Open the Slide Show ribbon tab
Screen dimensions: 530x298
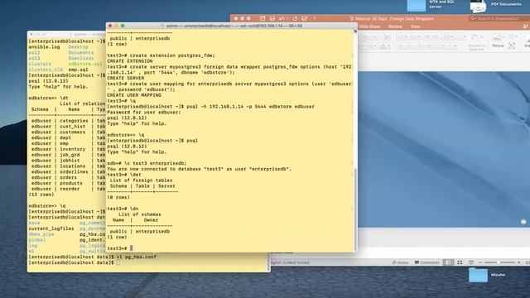coord(370,26)
